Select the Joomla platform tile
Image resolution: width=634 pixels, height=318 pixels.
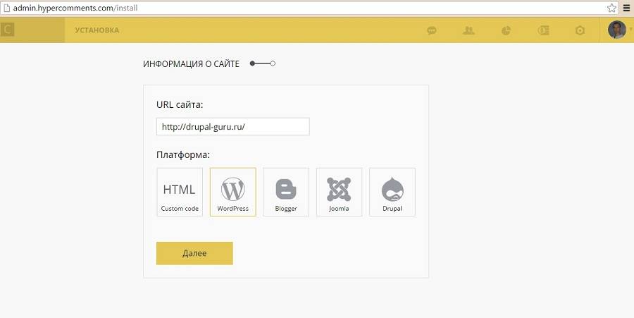(x=339, y=192)
